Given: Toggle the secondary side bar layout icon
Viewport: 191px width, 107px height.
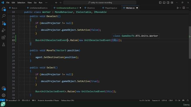Looking at the screenshot, I should tap(168, 3).
